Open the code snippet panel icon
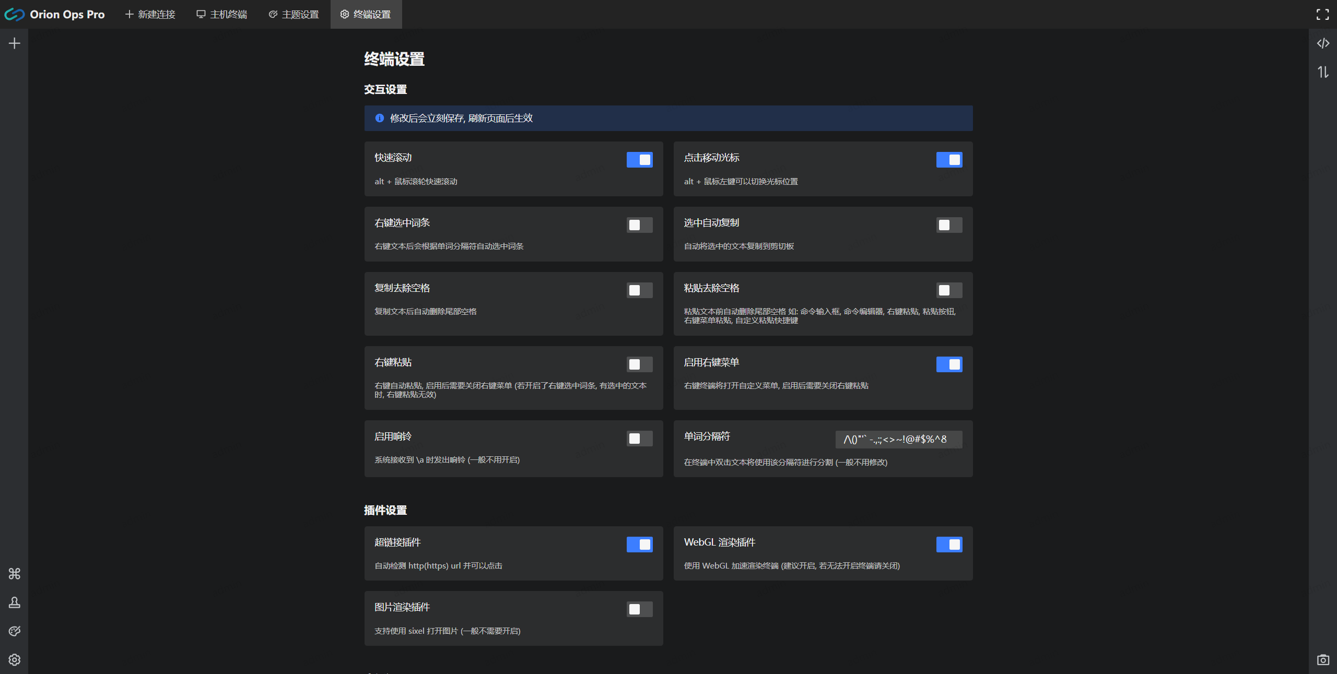The image size is (1337, 674). (1323, 43)
